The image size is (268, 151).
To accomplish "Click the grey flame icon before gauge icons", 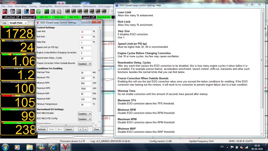I will click(59, 12).
